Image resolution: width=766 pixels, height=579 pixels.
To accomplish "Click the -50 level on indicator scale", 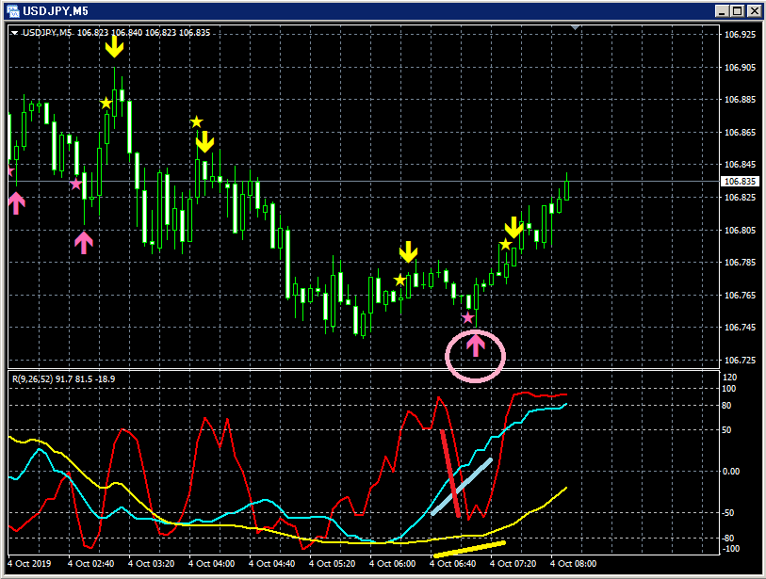I will coord(728,513).
